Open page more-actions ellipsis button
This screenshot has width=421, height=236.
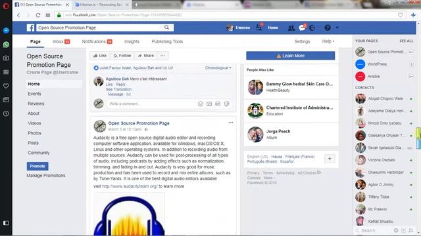click(162, 56)
